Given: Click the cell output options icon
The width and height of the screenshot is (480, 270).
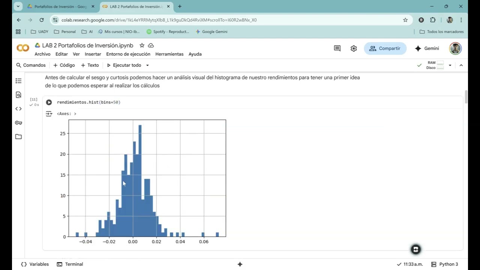Looking at the screenshot, I should [49, 114].
